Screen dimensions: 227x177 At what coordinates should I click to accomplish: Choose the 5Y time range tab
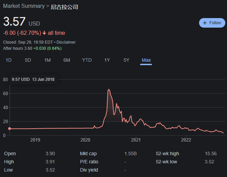pos(126,60)
